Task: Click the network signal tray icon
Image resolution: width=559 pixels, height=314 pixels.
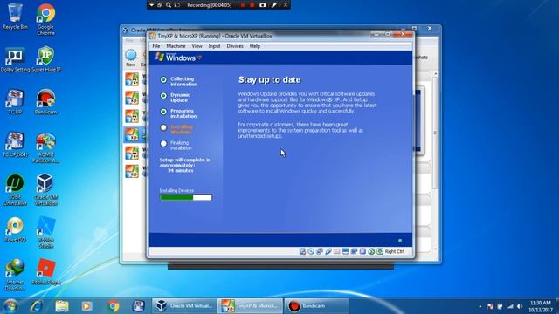Action: 510,306
